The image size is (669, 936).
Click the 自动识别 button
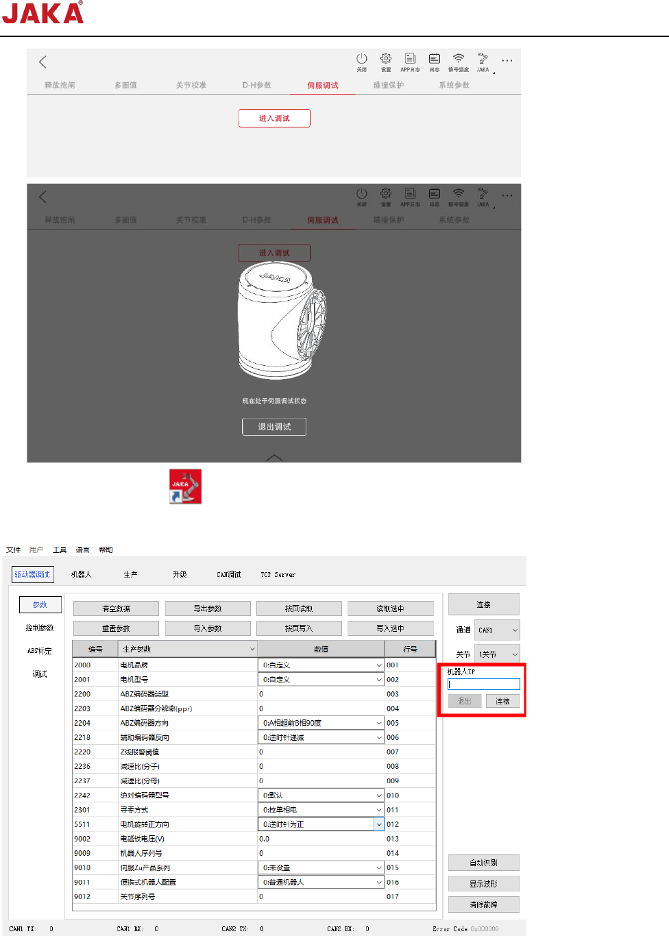484,863
